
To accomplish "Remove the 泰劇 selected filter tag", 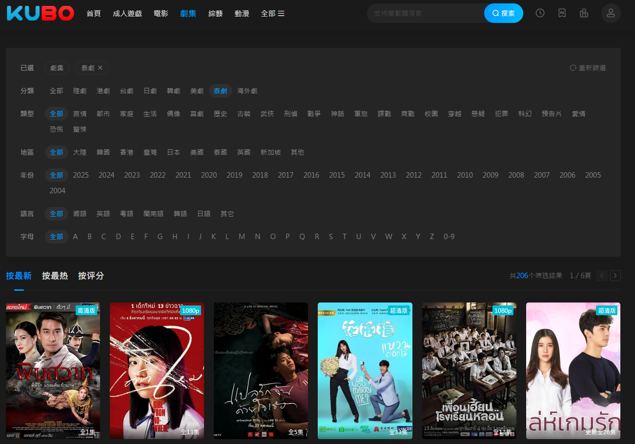I will point(100,68).
